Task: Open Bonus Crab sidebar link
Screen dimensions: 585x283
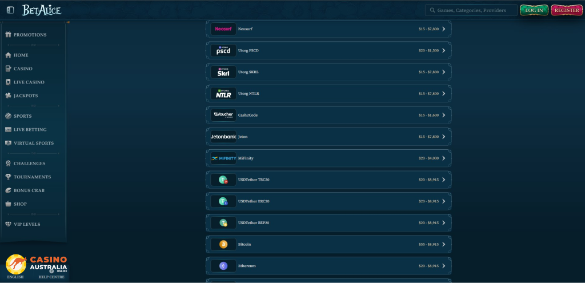Action: point(29,190)
